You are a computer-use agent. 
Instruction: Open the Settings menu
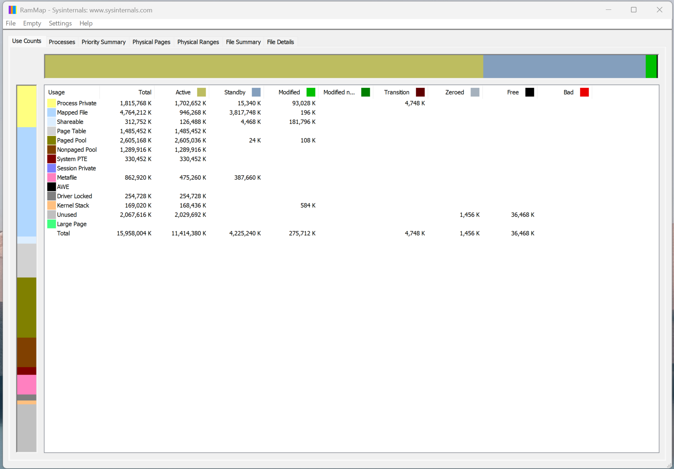(60, 23)
